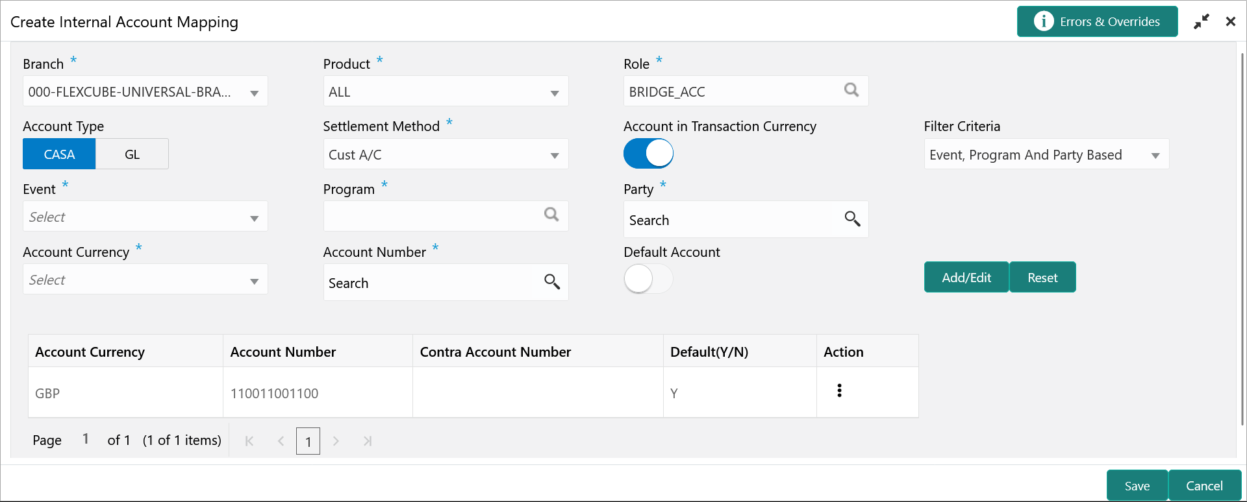
Task: Collapse the dialog with the minimize arrows icon
Action: coord(1201,21)
